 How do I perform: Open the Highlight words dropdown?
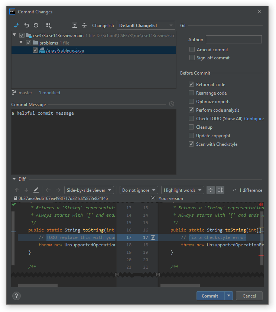tap(182, 190)
